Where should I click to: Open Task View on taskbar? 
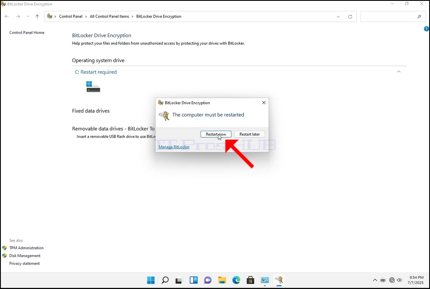[x=179, y=280]
